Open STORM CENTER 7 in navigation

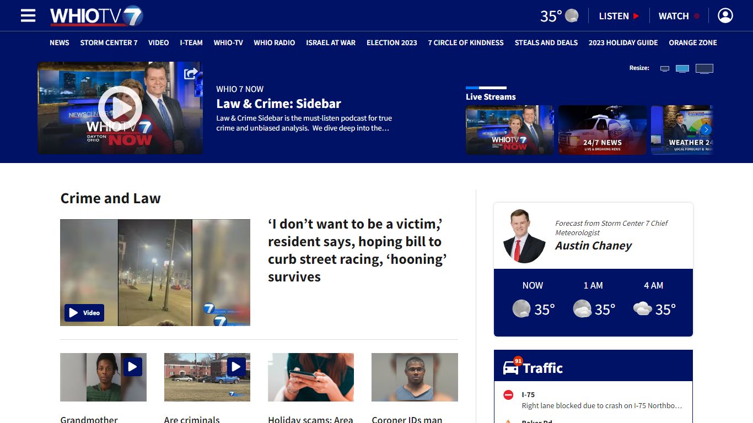[109, 42]
